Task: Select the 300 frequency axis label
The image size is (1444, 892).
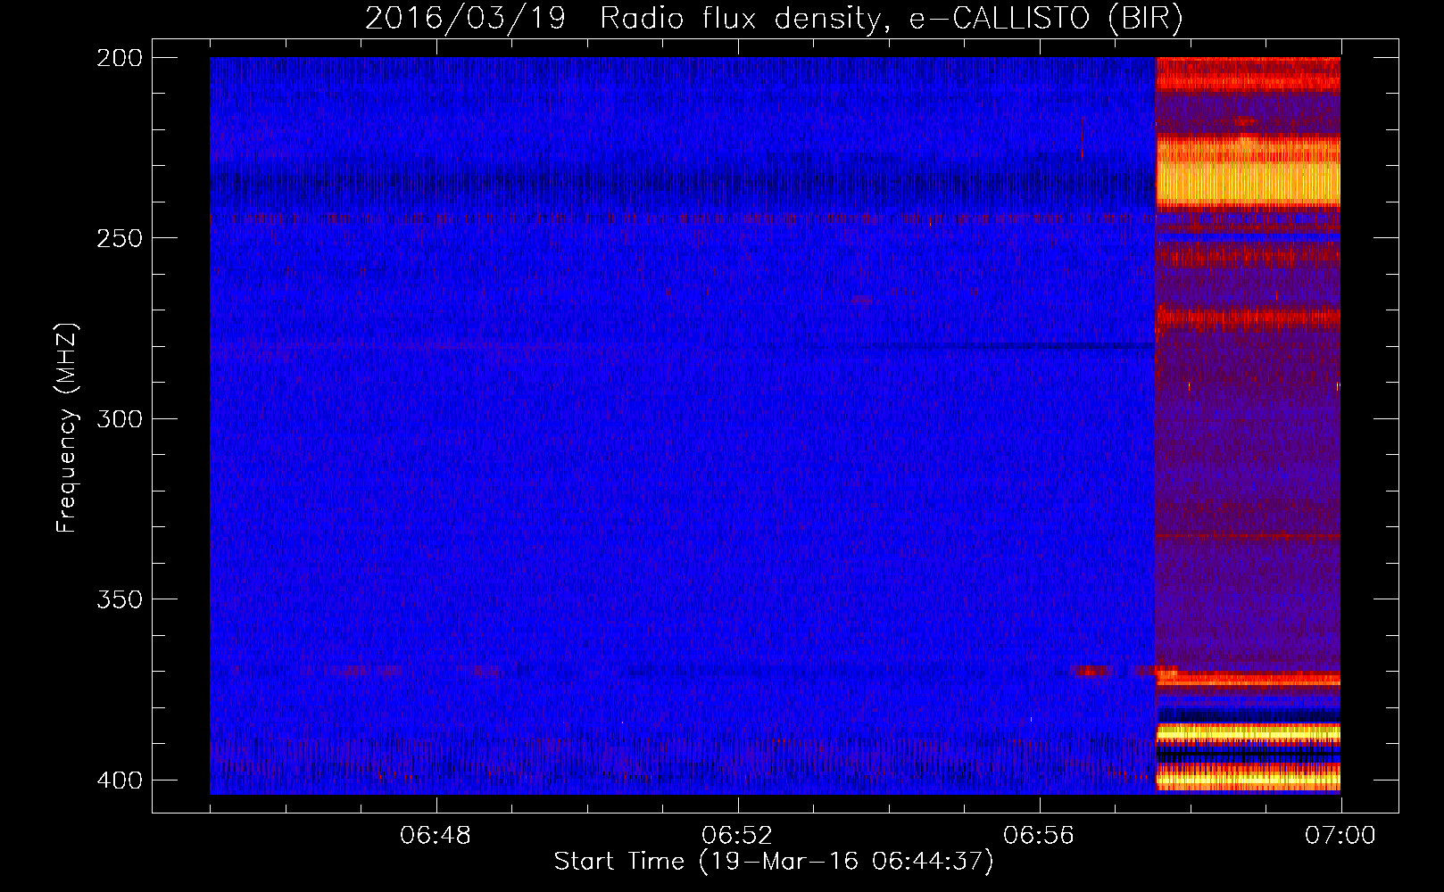Action: pyautogui.click(x=119, y=418)
